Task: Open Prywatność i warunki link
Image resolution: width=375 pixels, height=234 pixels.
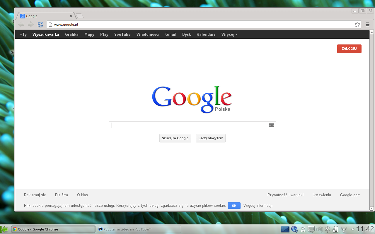Action: [285, 195]
